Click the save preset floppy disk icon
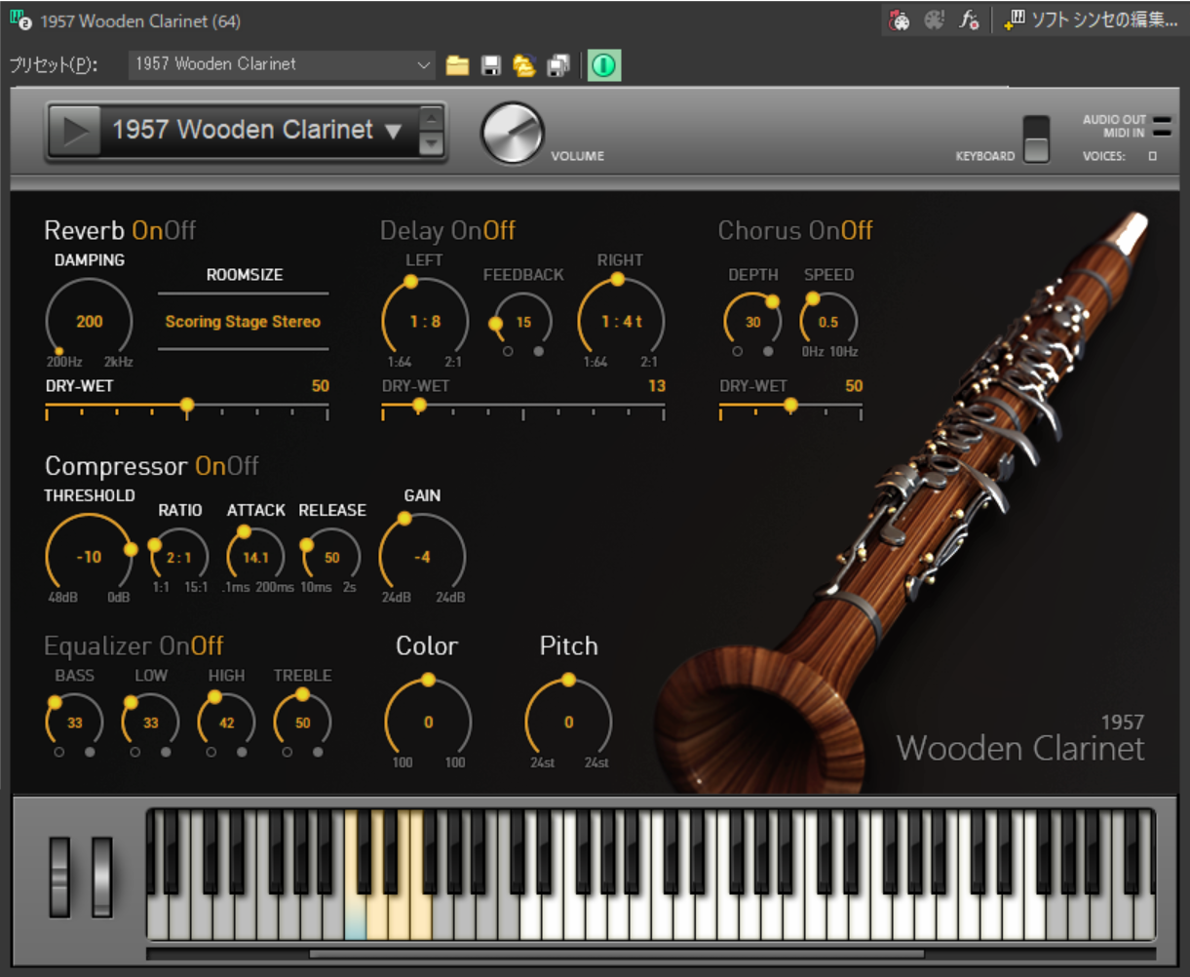Viewport: 1190px width, 977px height. pos(491,65)
